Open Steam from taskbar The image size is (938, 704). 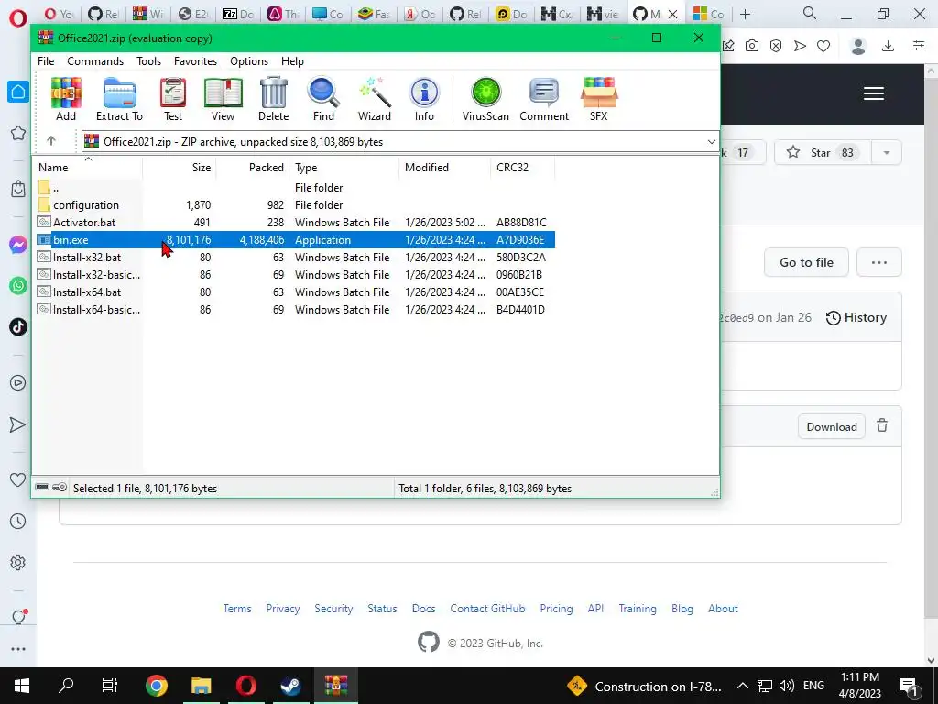(291, 686)
